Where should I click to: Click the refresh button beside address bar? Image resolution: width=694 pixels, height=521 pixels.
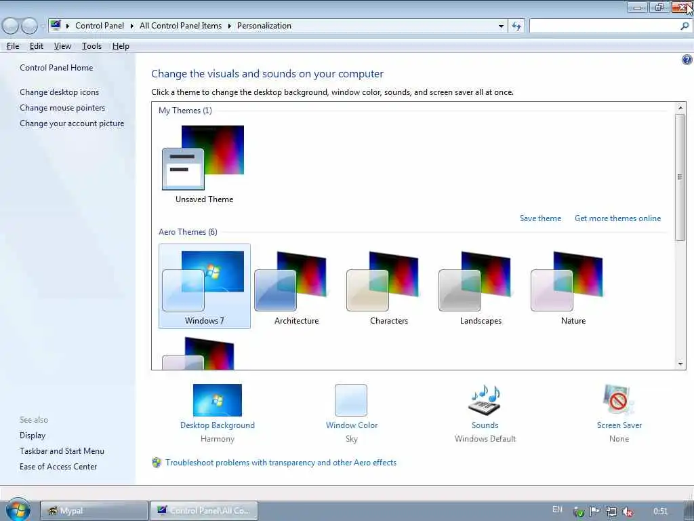tap(516, 26)
